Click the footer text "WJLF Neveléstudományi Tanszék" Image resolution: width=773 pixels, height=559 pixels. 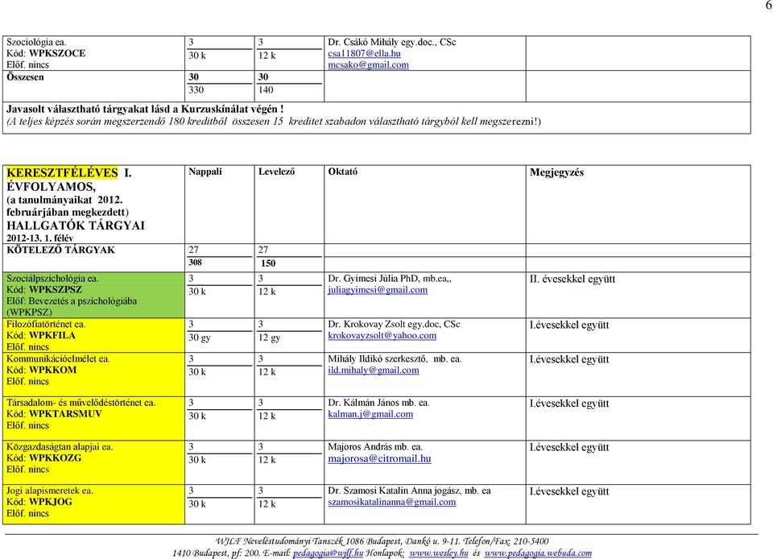pyautogui.click(x=279, y=542)
